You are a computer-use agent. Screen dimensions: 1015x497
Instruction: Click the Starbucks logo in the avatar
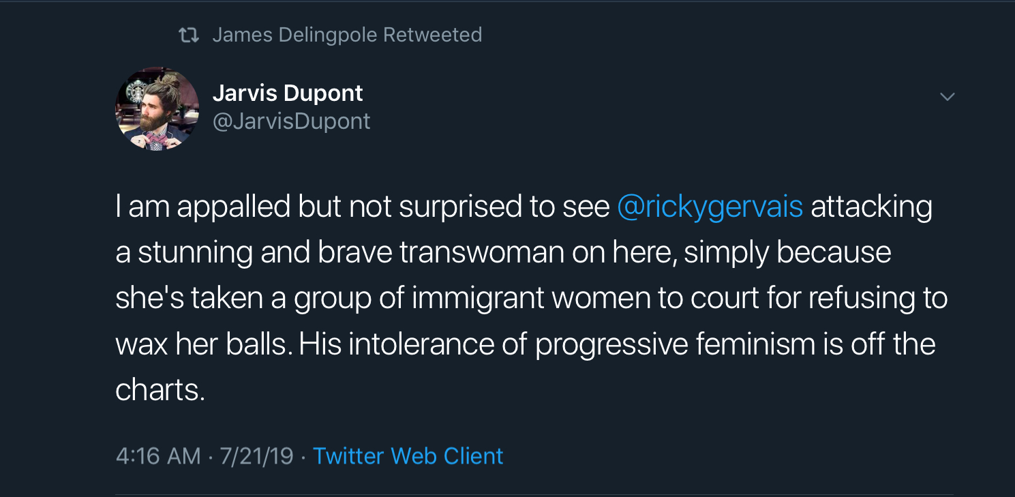(x=134, y=92)
